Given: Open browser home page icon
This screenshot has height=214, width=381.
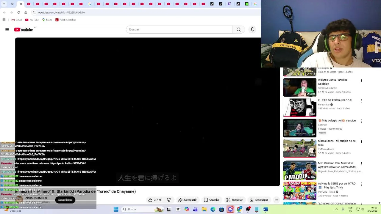Looking at the screenshot, I should point(26,12).
